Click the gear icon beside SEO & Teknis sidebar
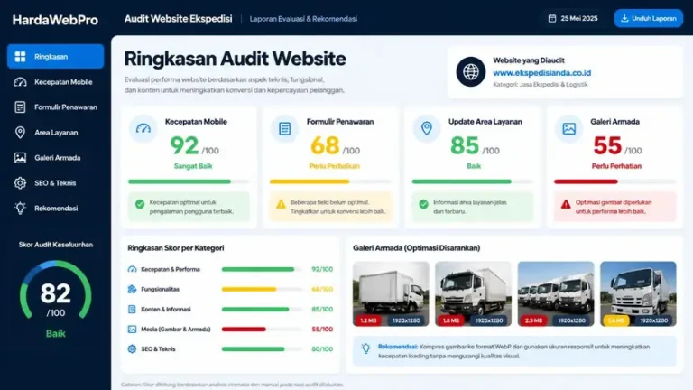 [x=20, y=183]
